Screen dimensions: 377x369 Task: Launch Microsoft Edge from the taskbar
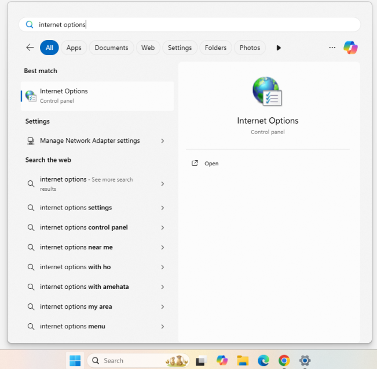(x=263, y=360)
